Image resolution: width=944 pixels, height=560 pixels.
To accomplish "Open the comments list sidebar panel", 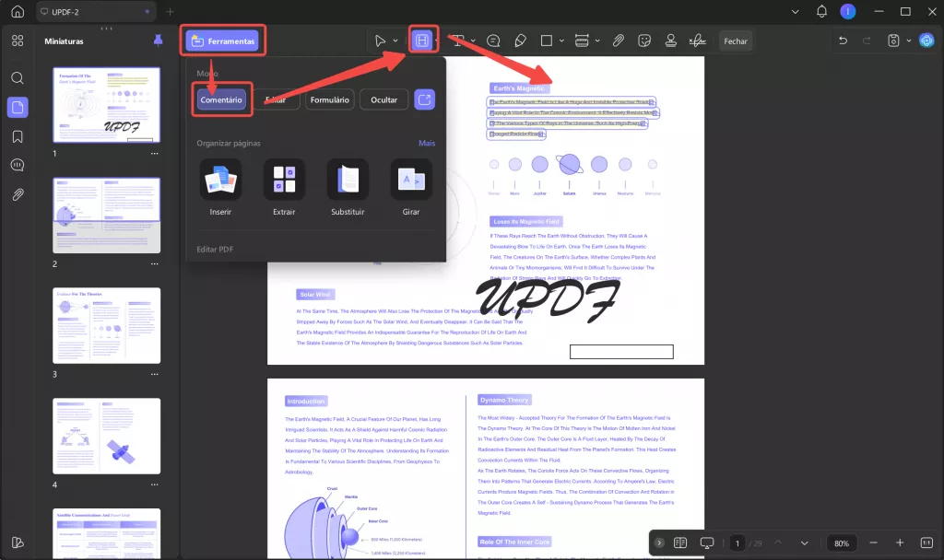I will point(18,165).
